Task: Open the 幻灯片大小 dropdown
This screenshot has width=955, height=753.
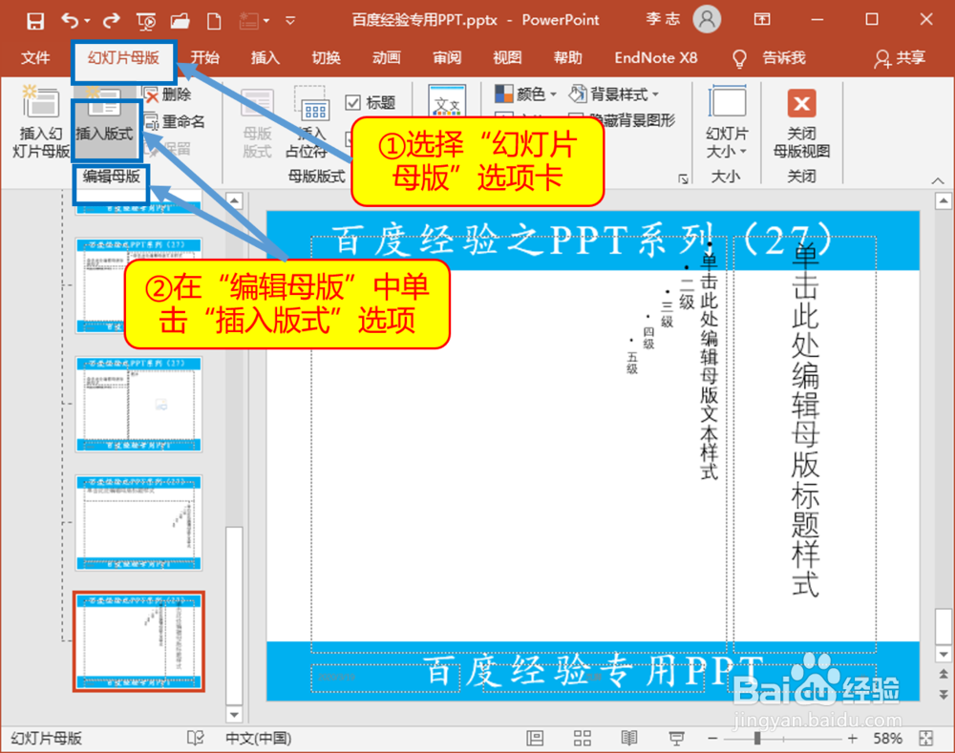Action: click(726, 124)
